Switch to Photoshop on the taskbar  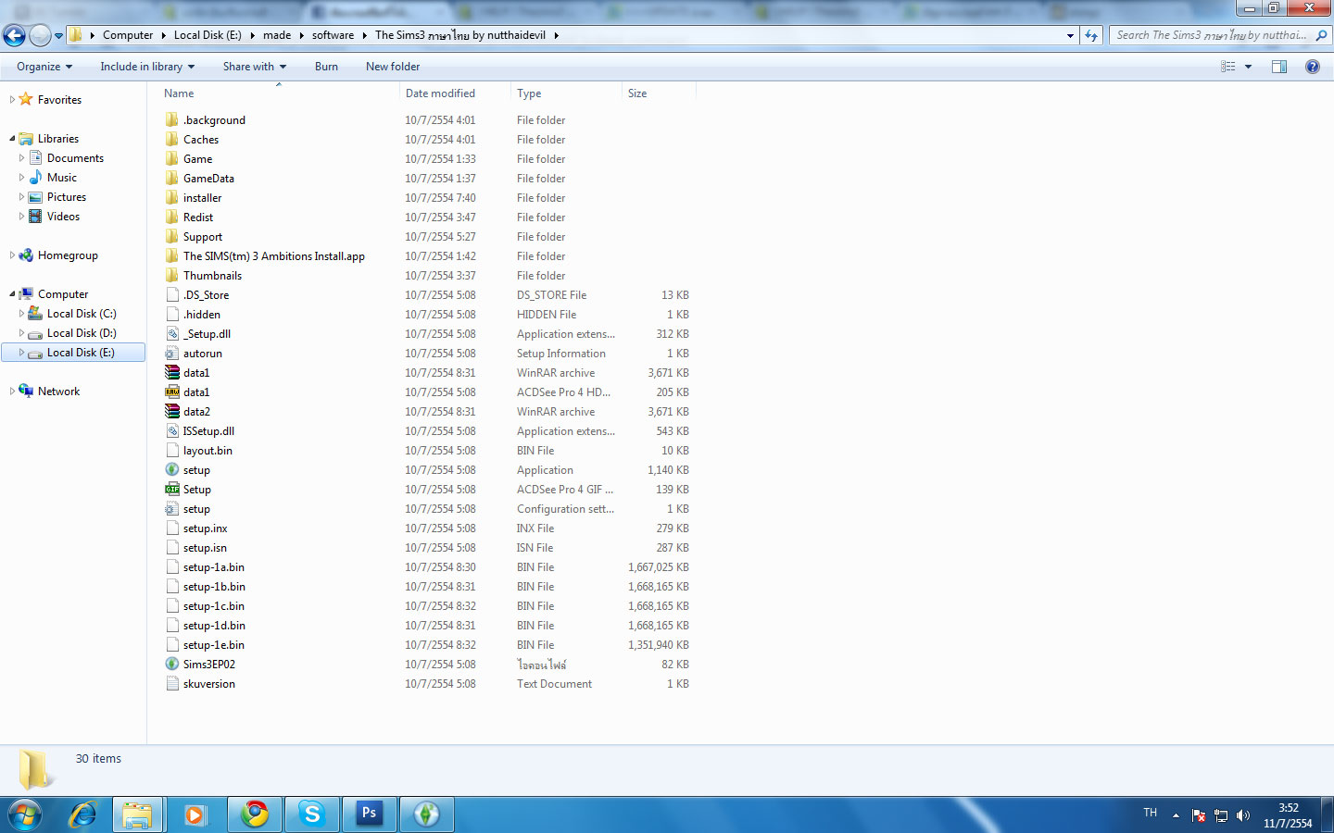click(370, 814)
